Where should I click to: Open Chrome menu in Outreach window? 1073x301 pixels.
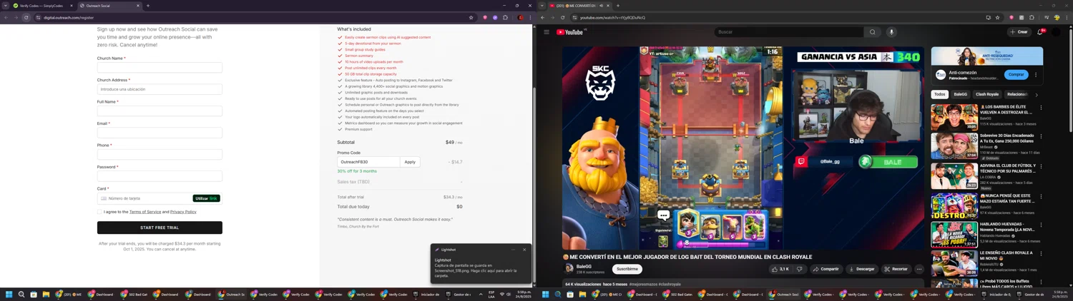[x=530, y=17]
